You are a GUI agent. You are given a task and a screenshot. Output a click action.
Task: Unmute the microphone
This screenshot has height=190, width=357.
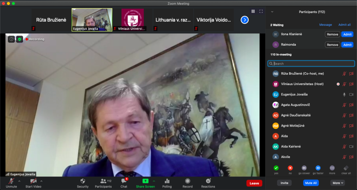pos(11,181)
